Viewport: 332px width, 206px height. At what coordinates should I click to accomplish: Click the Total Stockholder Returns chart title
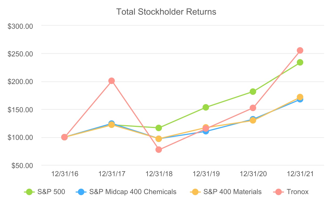click(166, 12)
